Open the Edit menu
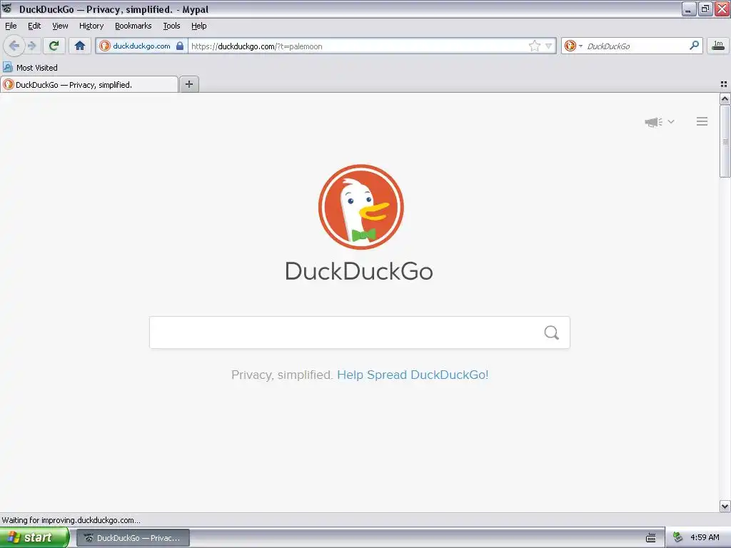 [x=34, y=26]
